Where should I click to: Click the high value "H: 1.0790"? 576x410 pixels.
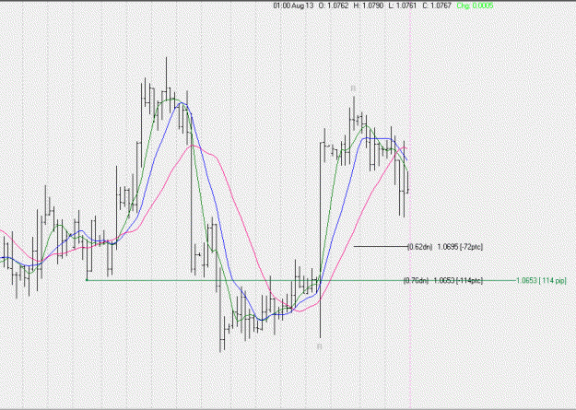tap(368, 6)
